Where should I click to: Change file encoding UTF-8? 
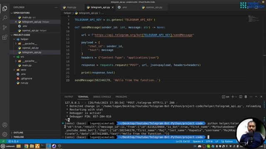point(209,142)
